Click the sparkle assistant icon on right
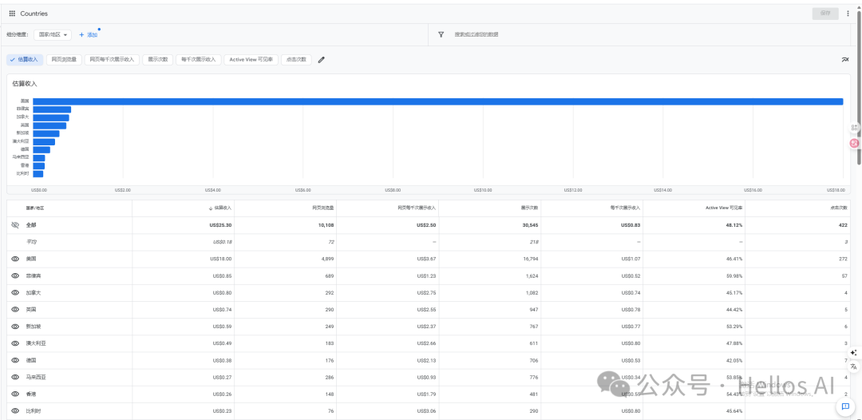 (x=853, y=352)
